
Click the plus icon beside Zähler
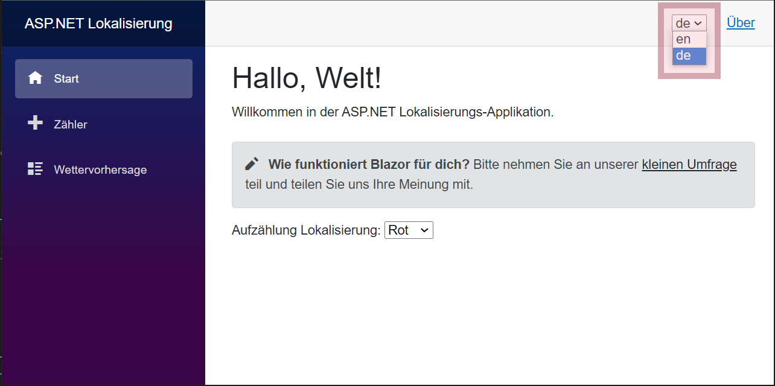(x=36, y=124)
